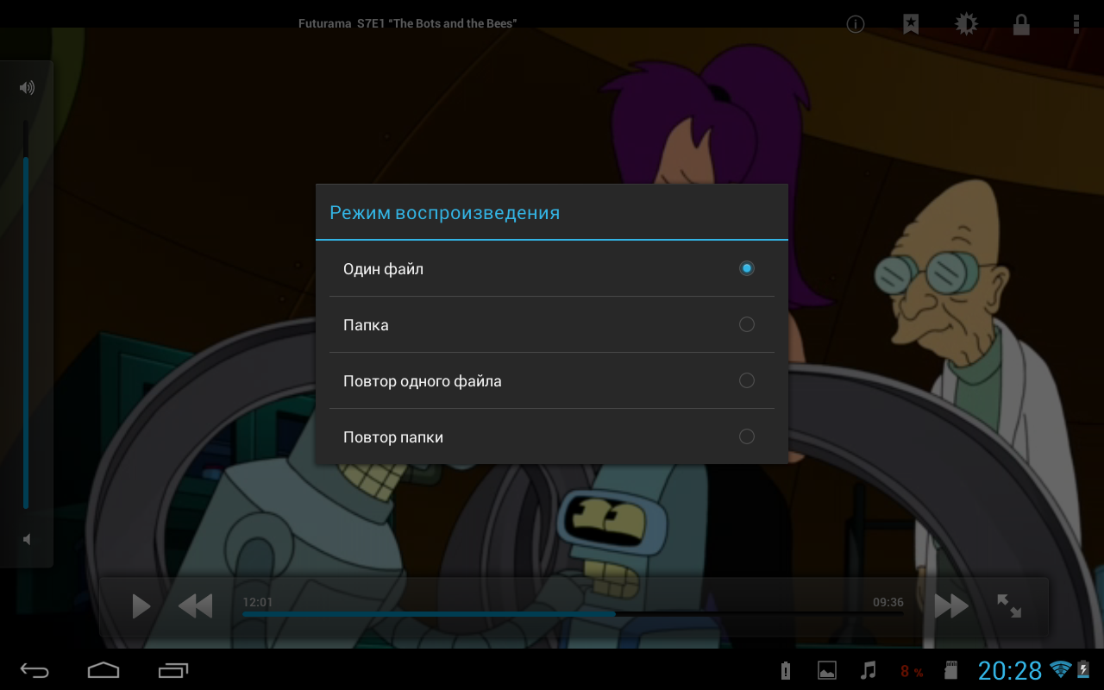Tap the elapsed time 12:01

click(258, 602)
